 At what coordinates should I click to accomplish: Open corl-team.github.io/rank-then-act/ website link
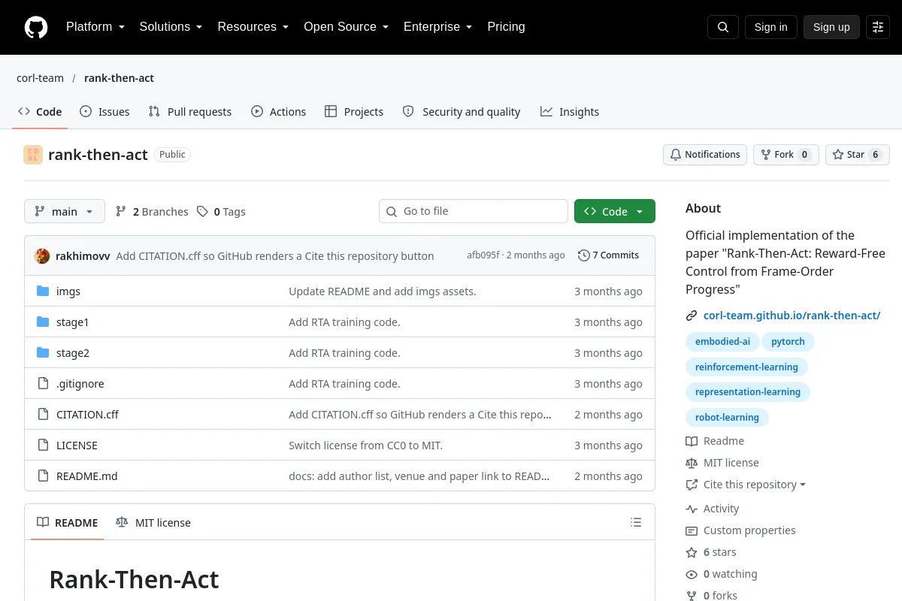792,316
